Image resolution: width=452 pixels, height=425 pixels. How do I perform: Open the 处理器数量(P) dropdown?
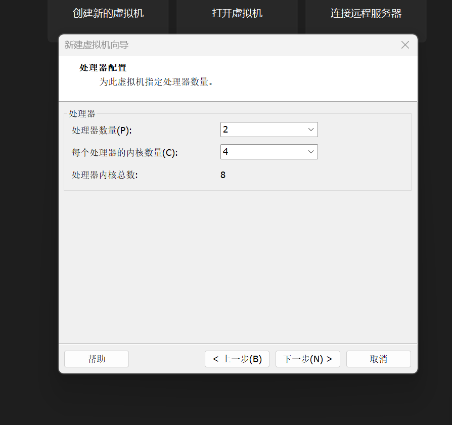[x=269, y=130]
